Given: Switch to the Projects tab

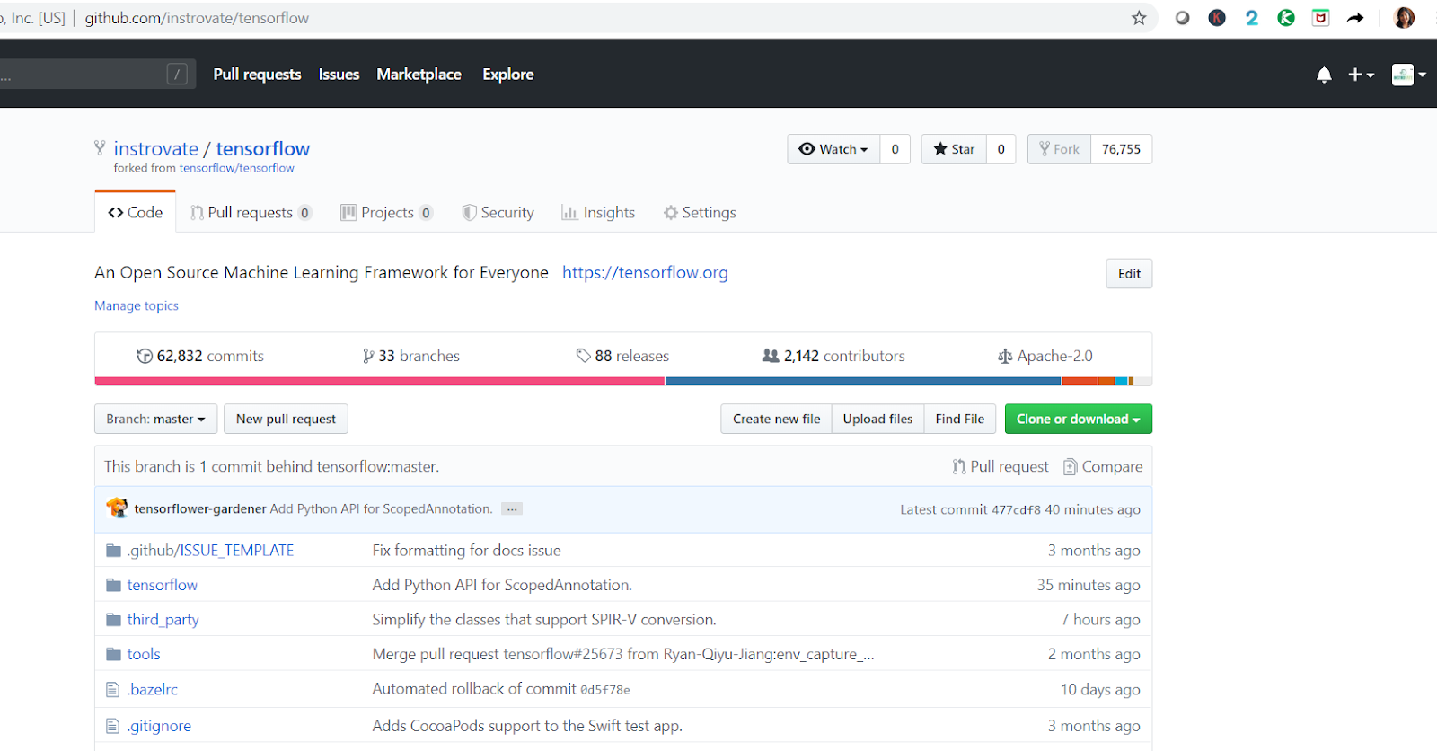Looking at the screenshot, I should (x=387, y=213).
